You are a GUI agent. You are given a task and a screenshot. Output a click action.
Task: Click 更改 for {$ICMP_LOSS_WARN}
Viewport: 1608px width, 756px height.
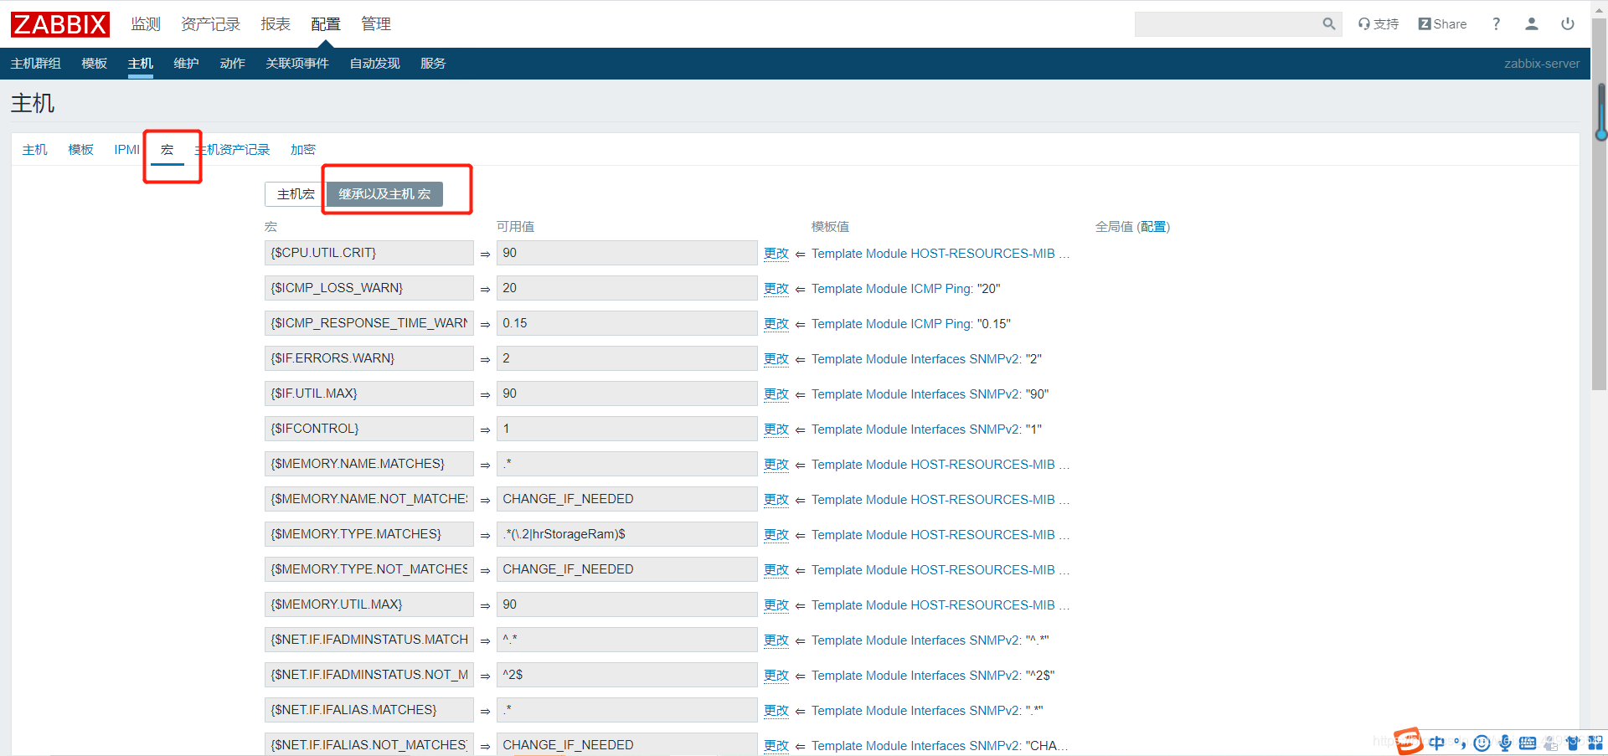776,289
